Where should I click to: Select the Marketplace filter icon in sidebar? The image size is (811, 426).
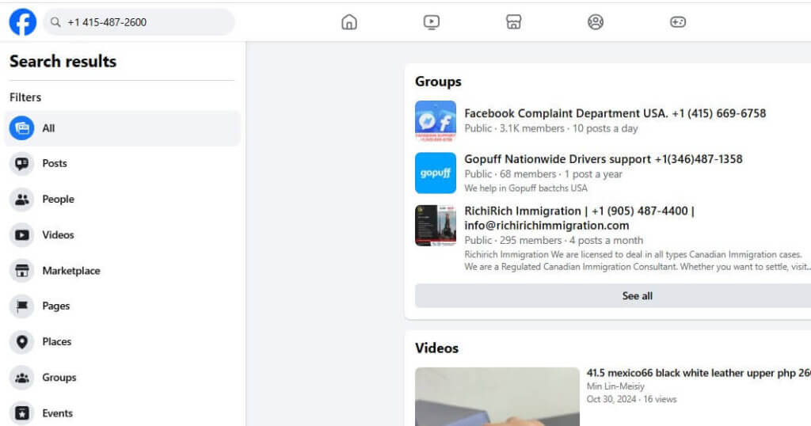coord(21,271)
